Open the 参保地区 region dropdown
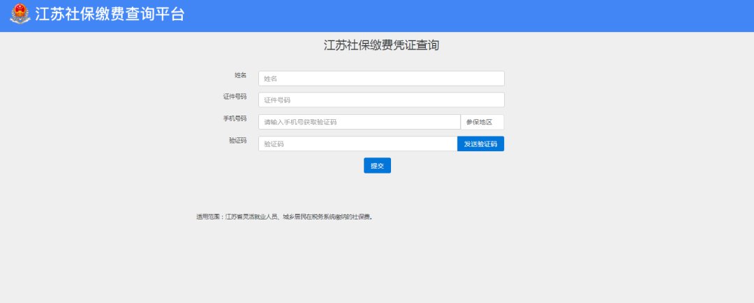The width and height of the screenshot is (754, 303). point(482,122)
